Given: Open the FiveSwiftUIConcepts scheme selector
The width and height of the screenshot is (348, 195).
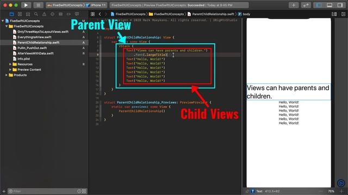Looking at the screenshot, I should 65,5.
